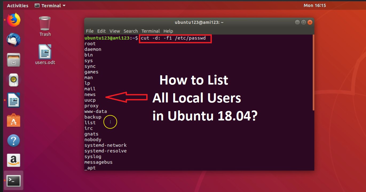The width and height of the screenshot is (366, 192).
Task: Open the Search menu in terminal
Action: (x=131, y=31)
